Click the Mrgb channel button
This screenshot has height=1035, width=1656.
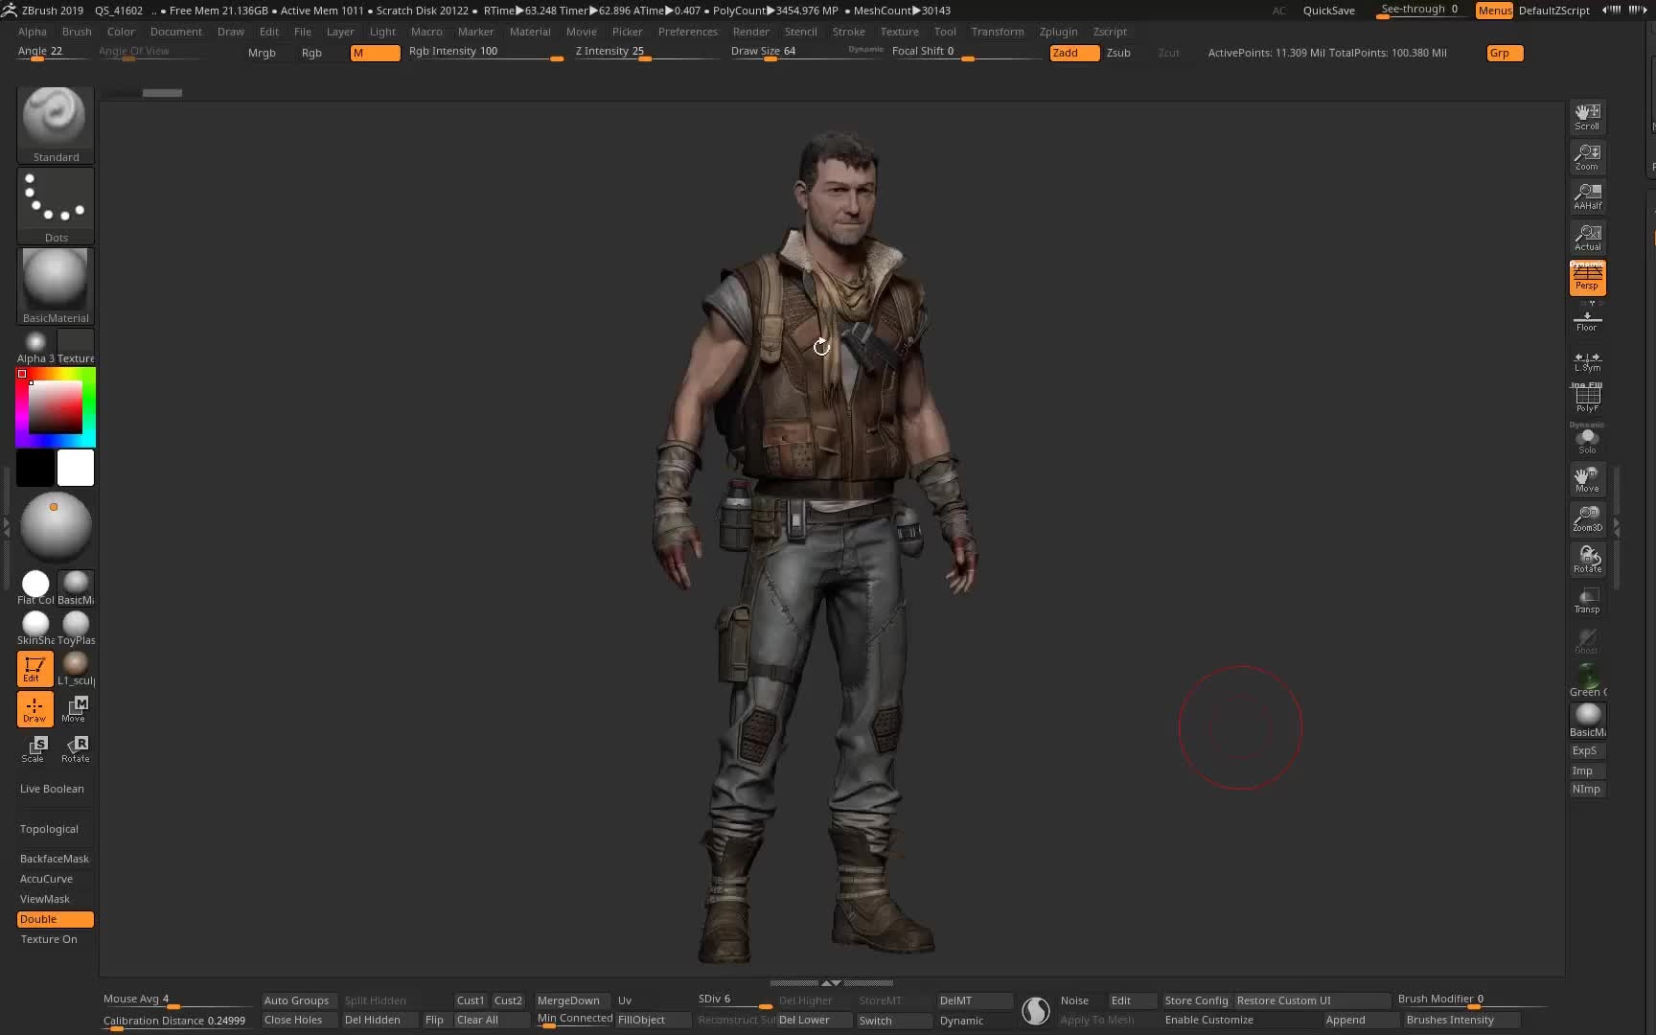(262, 53)
